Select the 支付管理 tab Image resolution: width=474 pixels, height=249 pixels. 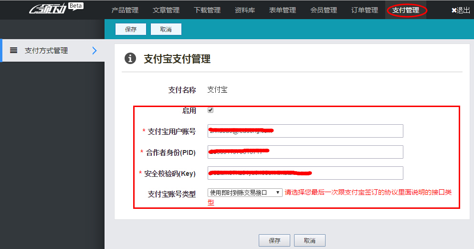point(406,10)
